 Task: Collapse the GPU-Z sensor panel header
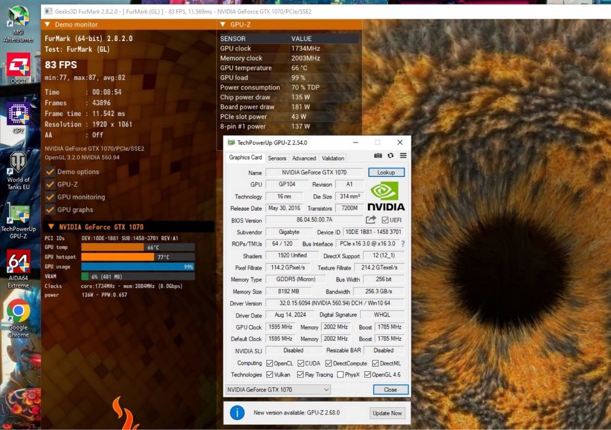click(223, 24)
